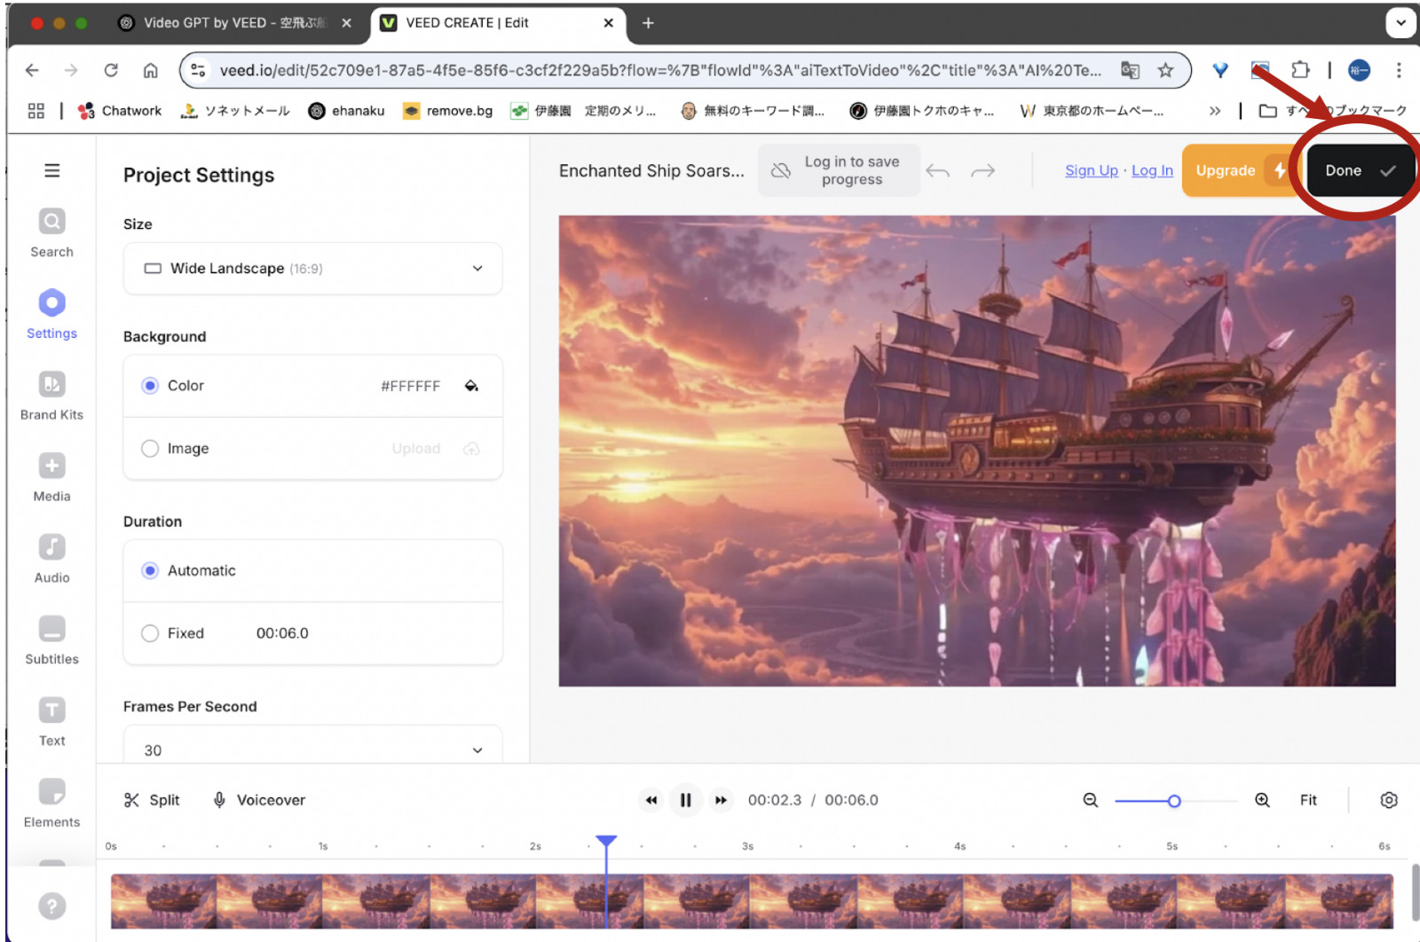Select Image background option
This screenshot has width=1420, height=942.
click(x=150, y=449)
